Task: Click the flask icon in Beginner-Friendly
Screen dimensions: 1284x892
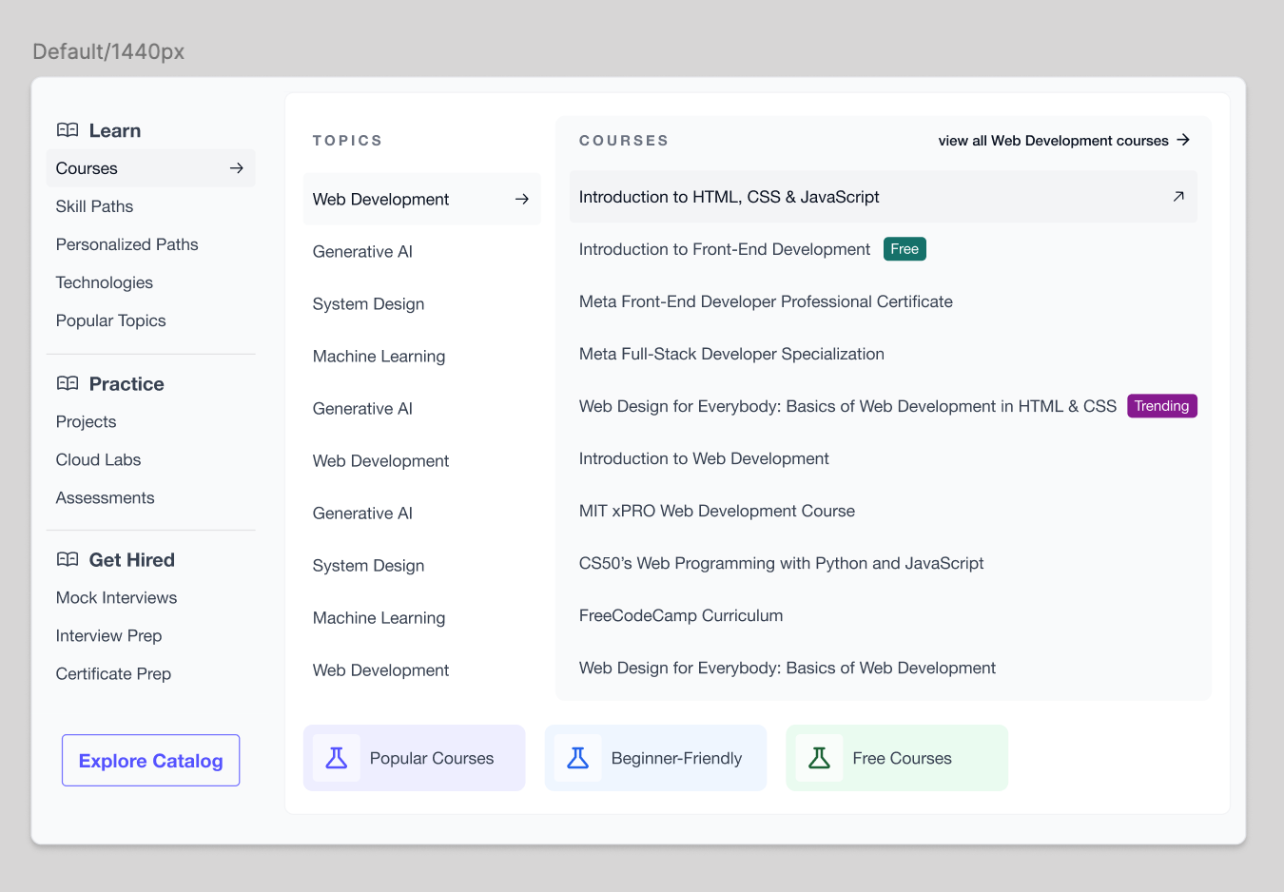Action: coord(578,758)
